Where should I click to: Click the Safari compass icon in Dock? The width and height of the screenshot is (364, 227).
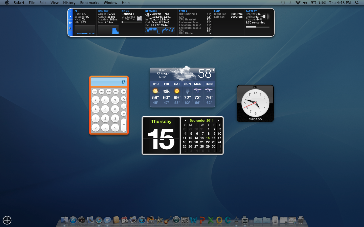(x=99, y=220)
